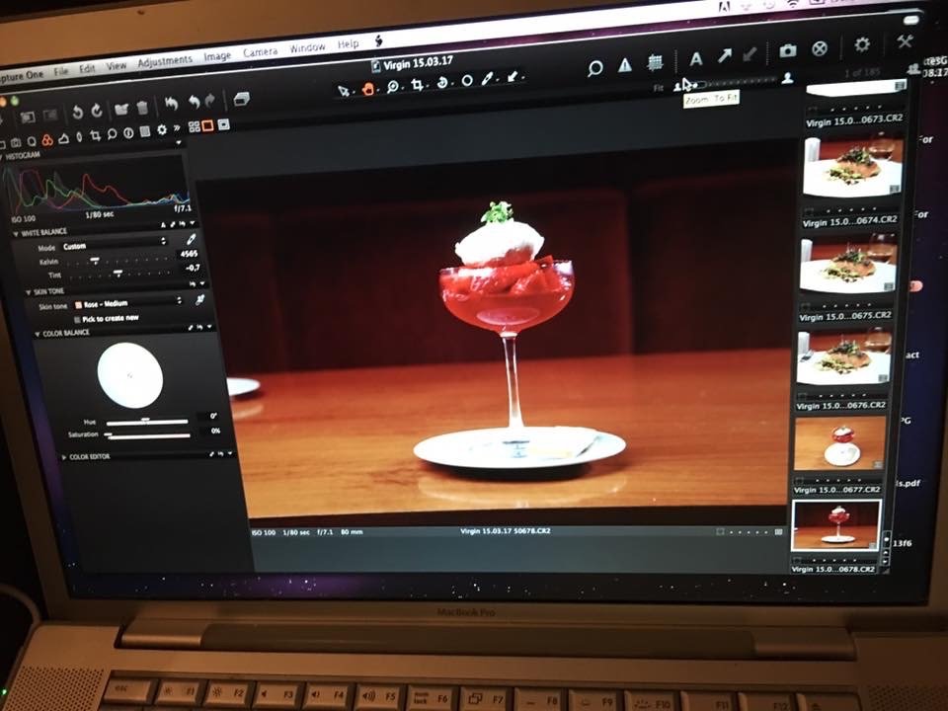The image size is (948, 711).
Task: Toggle the grid overlay icon
Action: pyautogui.click(x=655, y=62)
